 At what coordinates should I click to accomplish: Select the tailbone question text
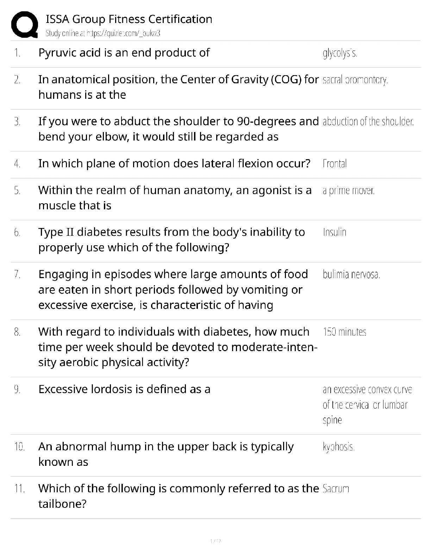[179, 496]
